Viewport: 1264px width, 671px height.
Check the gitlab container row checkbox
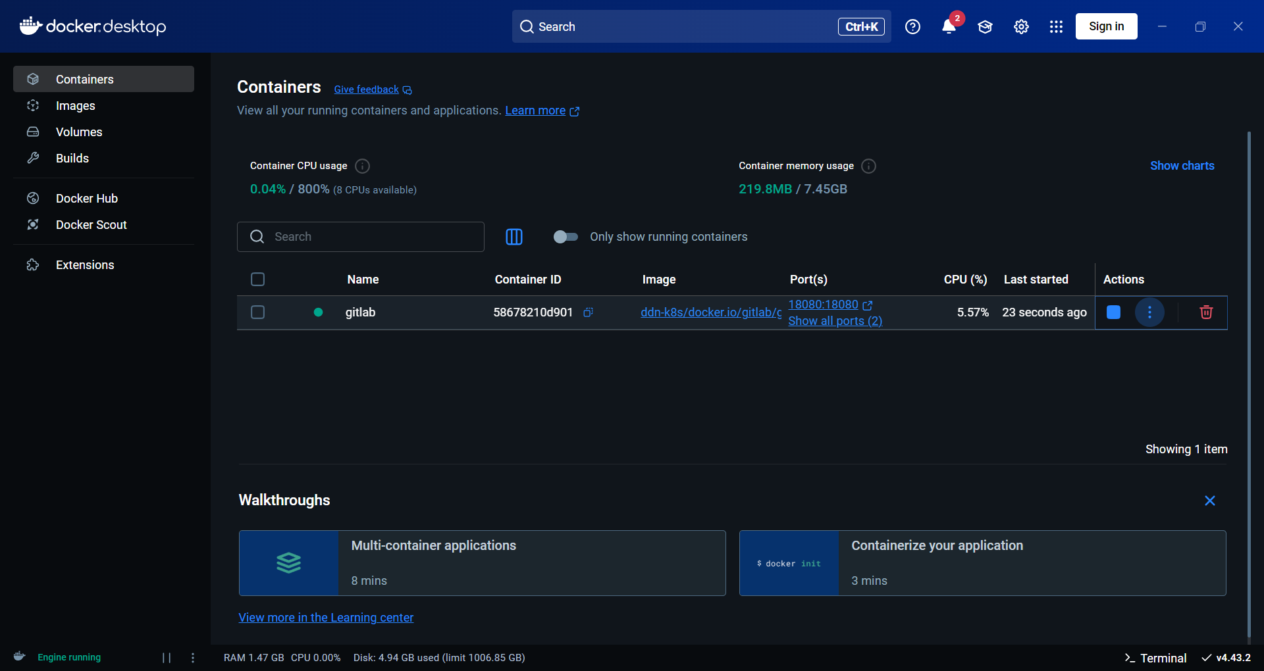click(257, 312)
